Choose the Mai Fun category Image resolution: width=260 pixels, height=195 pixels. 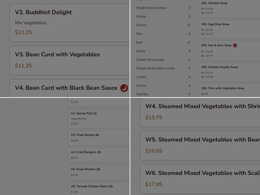point(141,86)
